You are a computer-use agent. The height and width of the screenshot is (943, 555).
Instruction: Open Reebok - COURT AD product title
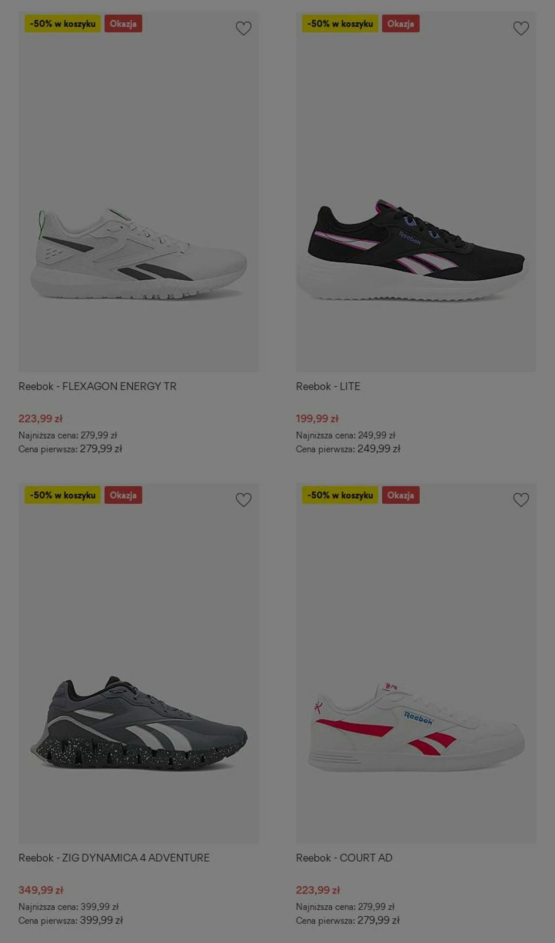tap(344, 858)
